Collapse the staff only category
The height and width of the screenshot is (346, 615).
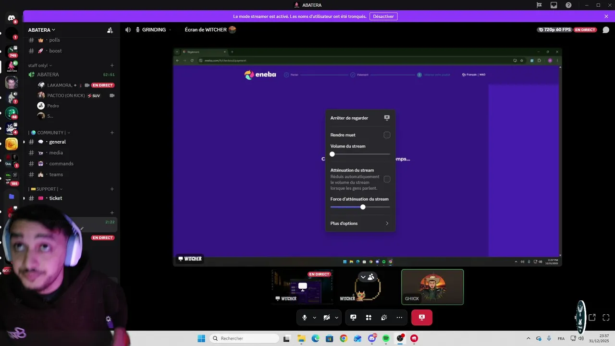pyautogui.click(x=40, y=65)
